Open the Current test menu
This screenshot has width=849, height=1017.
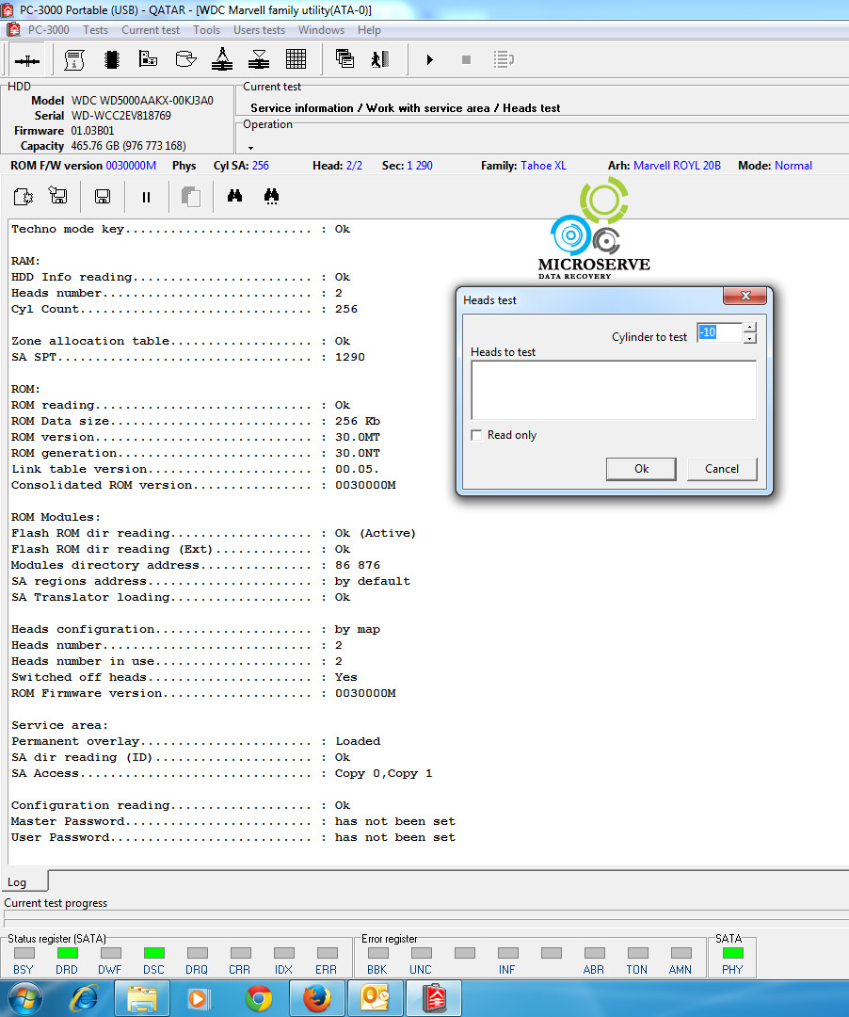point(151,30)
